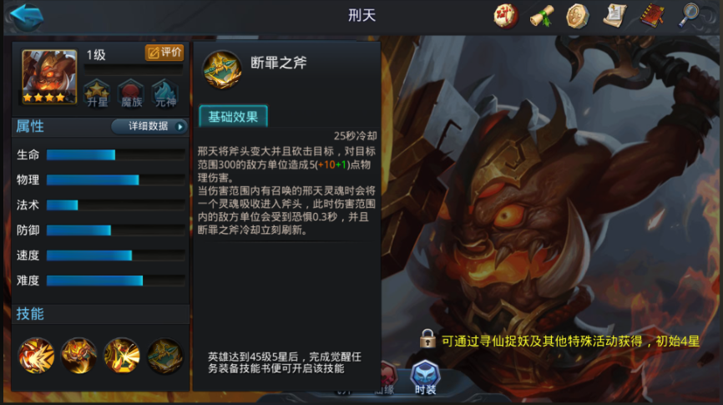Select the 魔族 race icon
The width and height of the screenshot is (723, 405).
[131, 94]
